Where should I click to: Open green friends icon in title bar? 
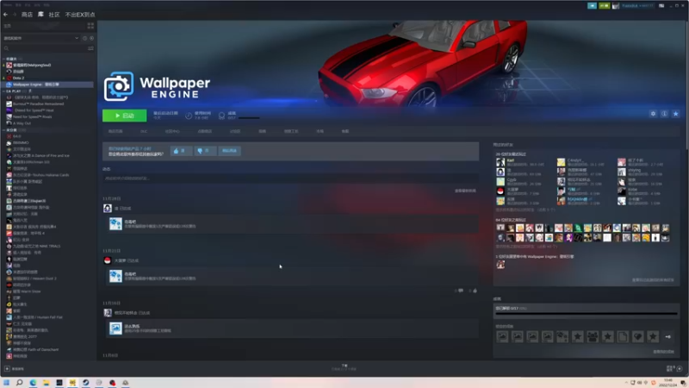click(605, 6)
